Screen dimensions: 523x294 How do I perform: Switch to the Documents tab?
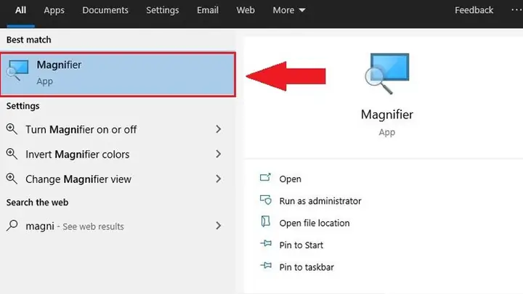click(x=105, y=10)
